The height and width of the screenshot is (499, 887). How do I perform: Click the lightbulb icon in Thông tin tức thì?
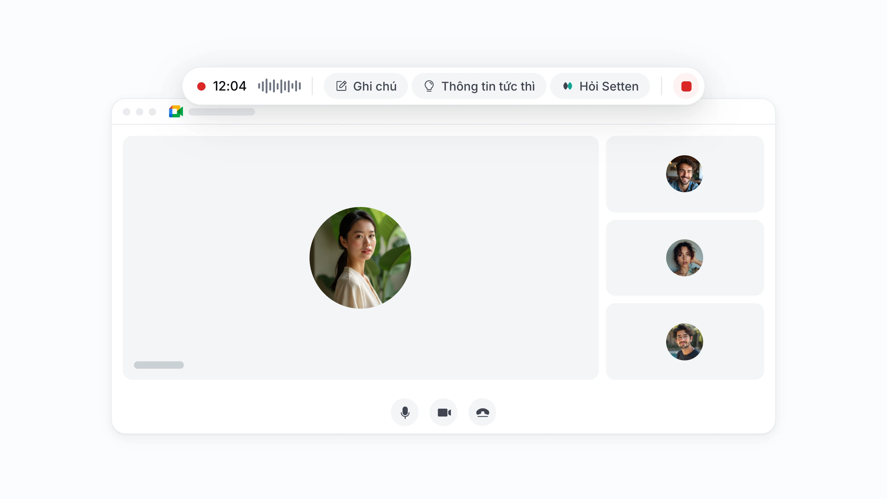pos(429,86)
